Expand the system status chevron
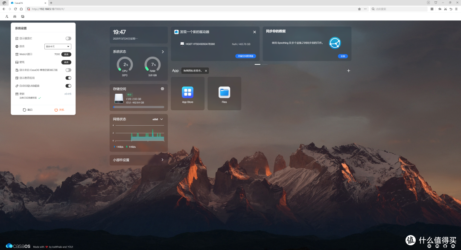The width and height of the screenshot is (461, 250). pyautogui.click(x=163, y=52)
